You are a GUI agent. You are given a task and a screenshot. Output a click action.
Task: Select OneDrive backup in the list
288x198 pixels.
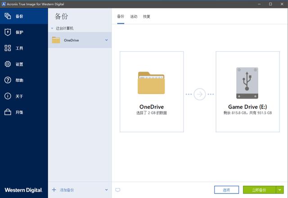80,40
